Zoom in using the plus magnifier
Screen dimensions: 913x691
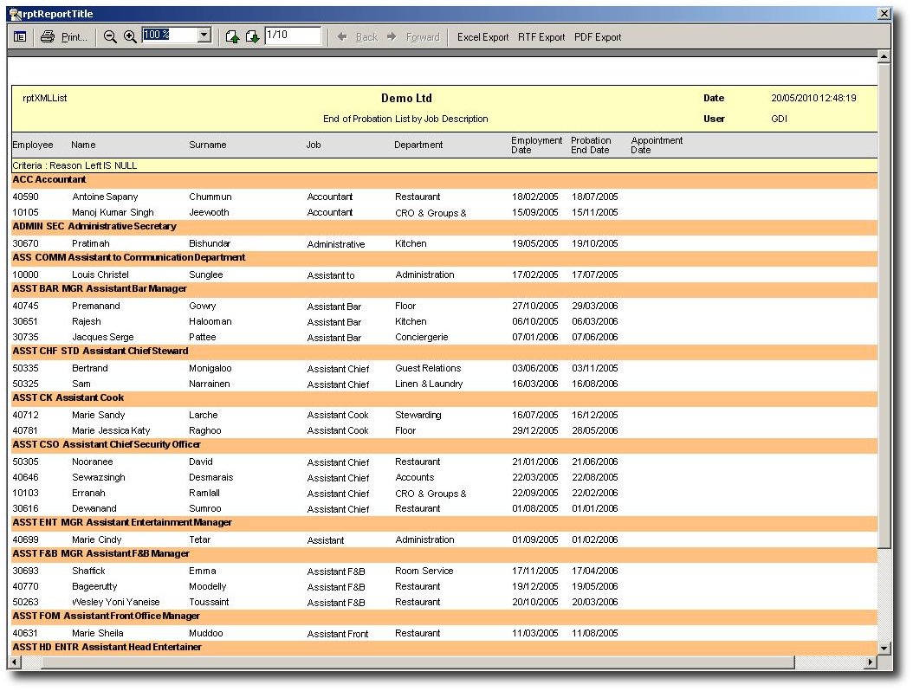coord(130,36)
